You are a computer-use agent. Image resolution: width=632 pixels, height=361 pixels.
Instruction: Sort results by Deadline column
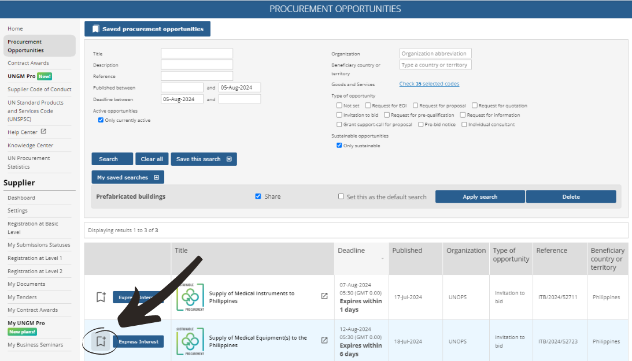(x=351, y=250)
